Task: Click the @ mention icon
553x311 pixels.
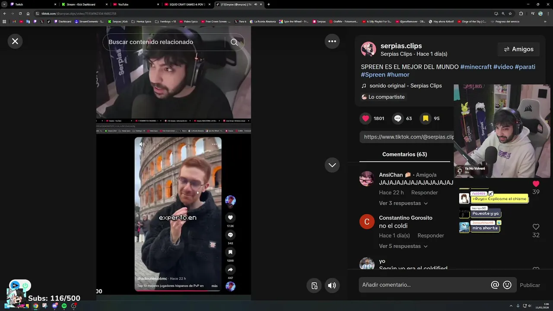Action: 495,285
